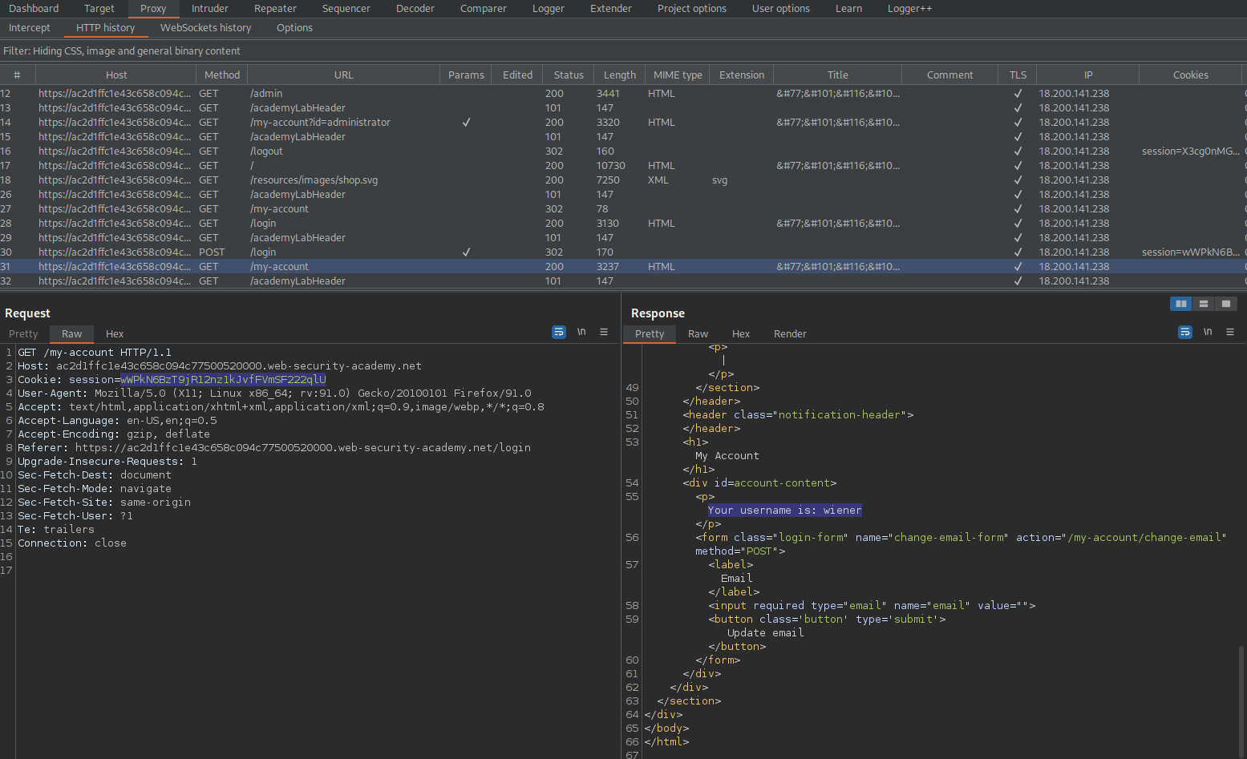The width and height of the screenshot is (1247, 759).
Task: Sort history by URL column
Action: [x=343, y=75]
